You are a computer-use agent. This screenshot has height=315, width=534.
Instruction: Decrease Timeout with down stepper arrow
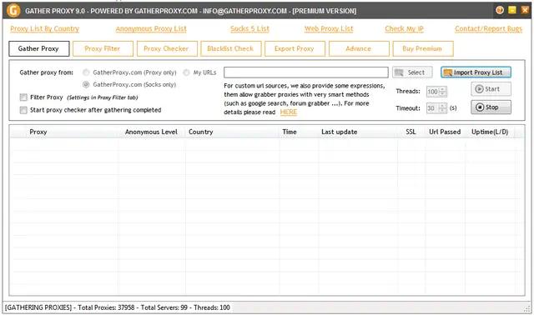click(x=443, y=111)
